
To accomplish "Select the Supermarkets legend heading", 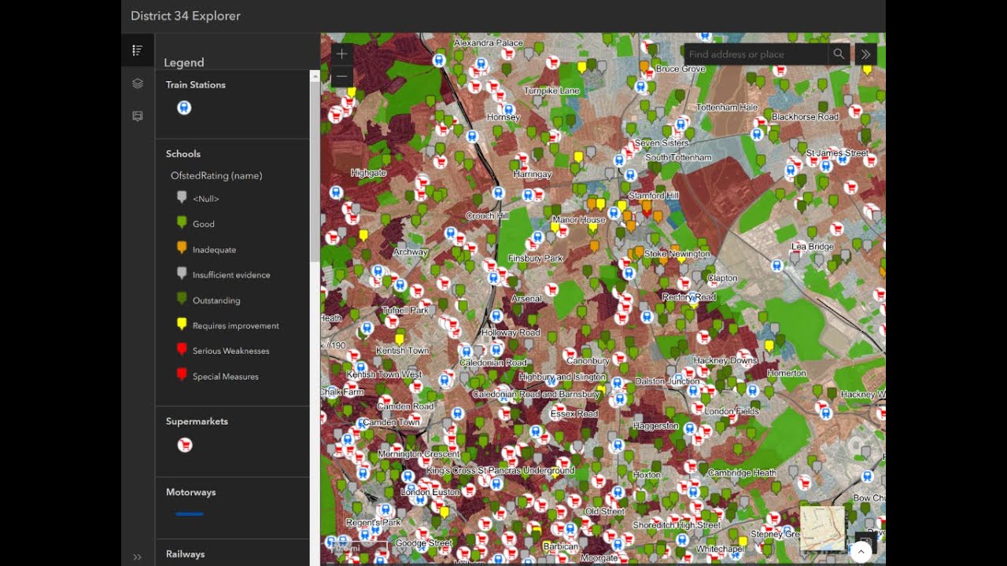I will [197, 421].
